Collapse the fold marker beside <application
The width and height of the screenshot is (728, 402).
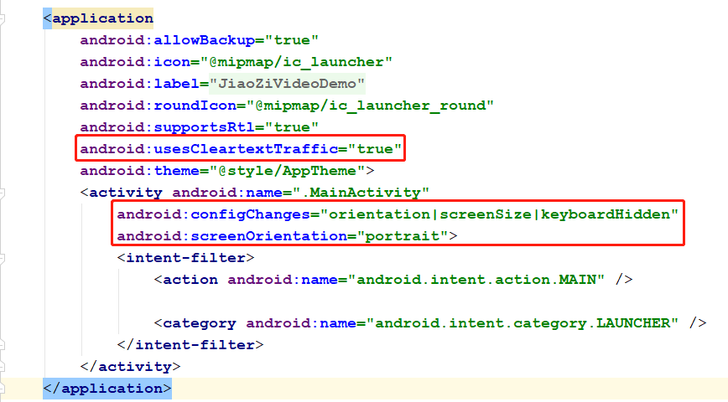(x=2, y=19)
